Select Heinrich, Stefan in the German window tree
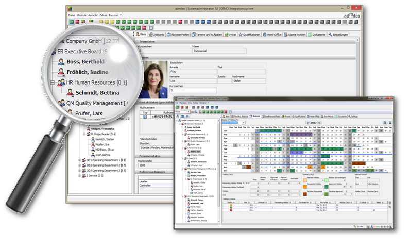 pos(105,139)
